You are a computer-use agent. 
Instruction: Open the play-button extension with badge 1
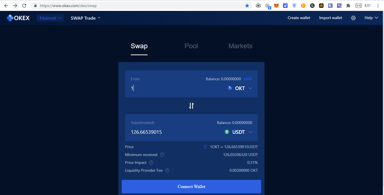tap(268, 6)
